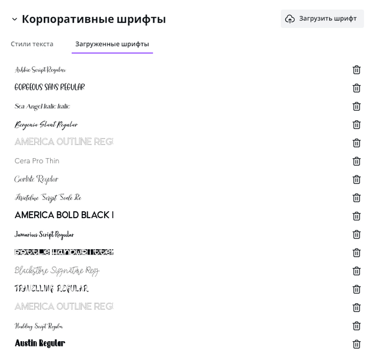The image size is (374, 354).
Task: Select the Загруженные шрифты tab
Action: (112, 44)
